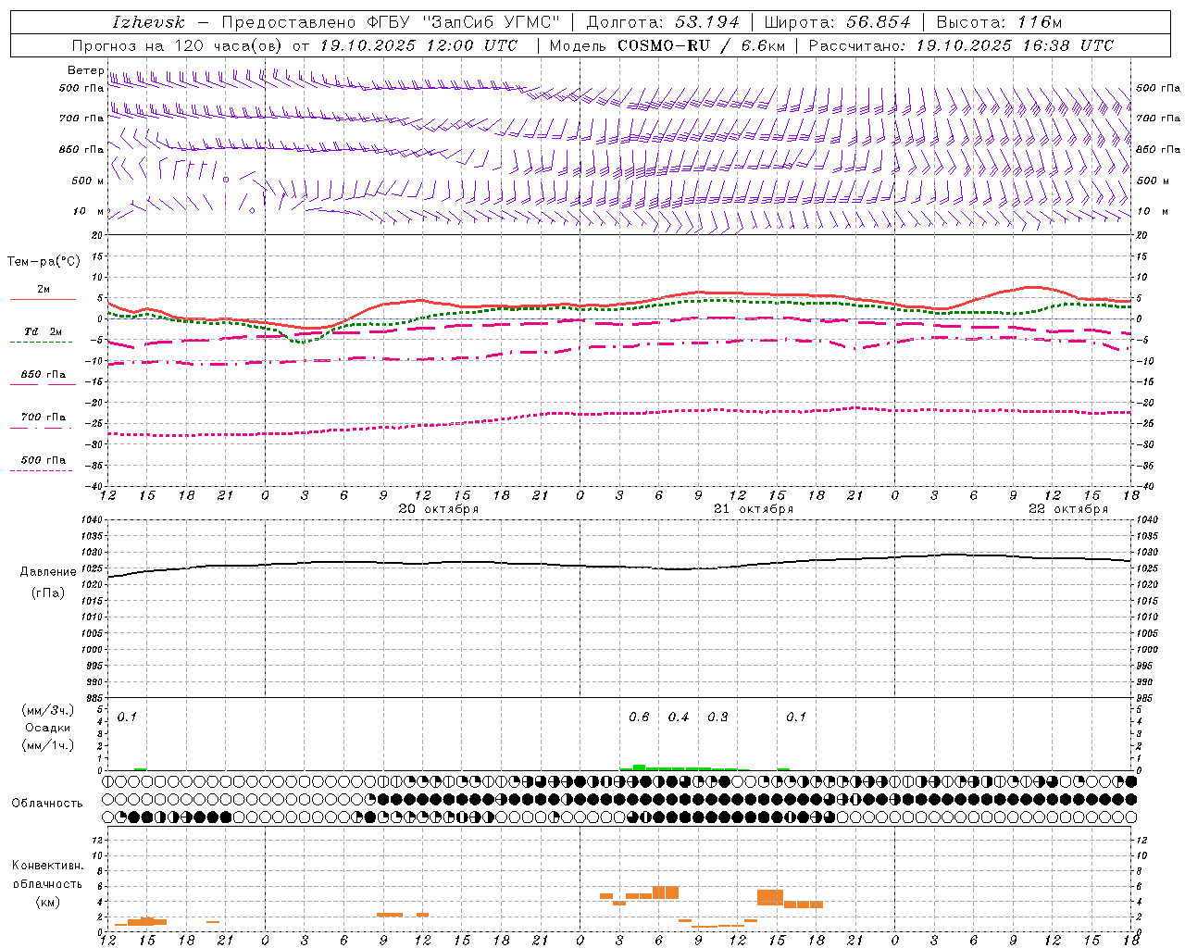Click the Прогноз на 120 часа(ов) text
The height and width of the screenshot is (948, 1185).
pos(179,45)
